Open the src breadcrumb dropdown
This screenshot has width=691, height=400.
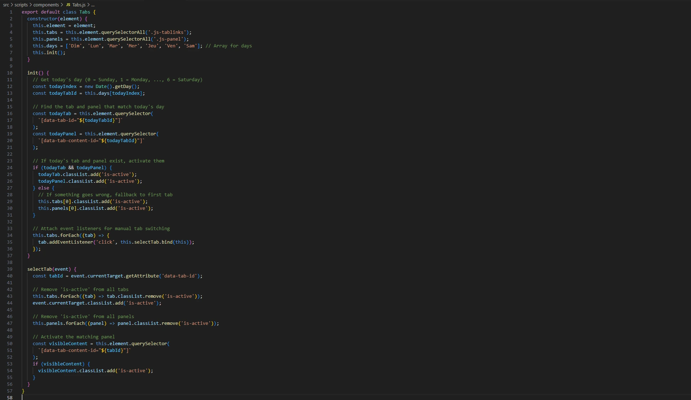click(6, 5)
